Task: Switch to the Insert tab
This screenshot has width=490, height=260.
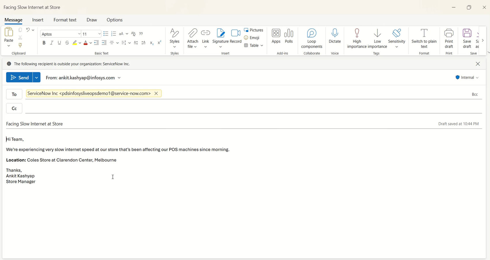Action: [38, 20]
